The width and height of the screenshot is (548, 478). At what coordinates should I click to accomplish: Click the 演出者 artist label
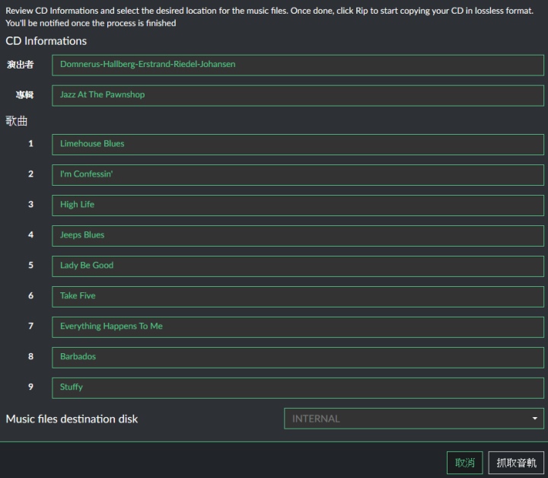(x=21, y=65)
